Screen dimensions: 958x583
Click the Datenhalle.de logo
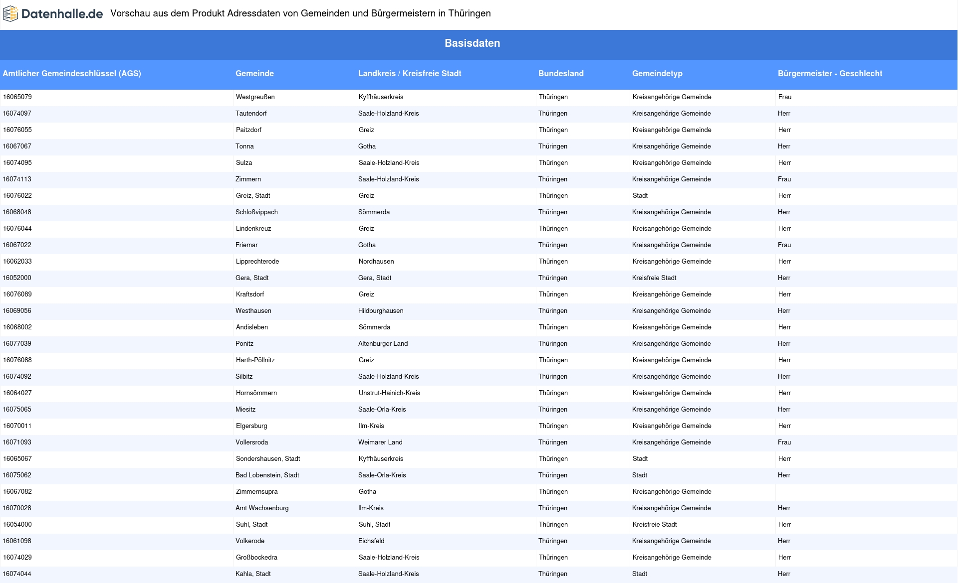tap(53, 14)
